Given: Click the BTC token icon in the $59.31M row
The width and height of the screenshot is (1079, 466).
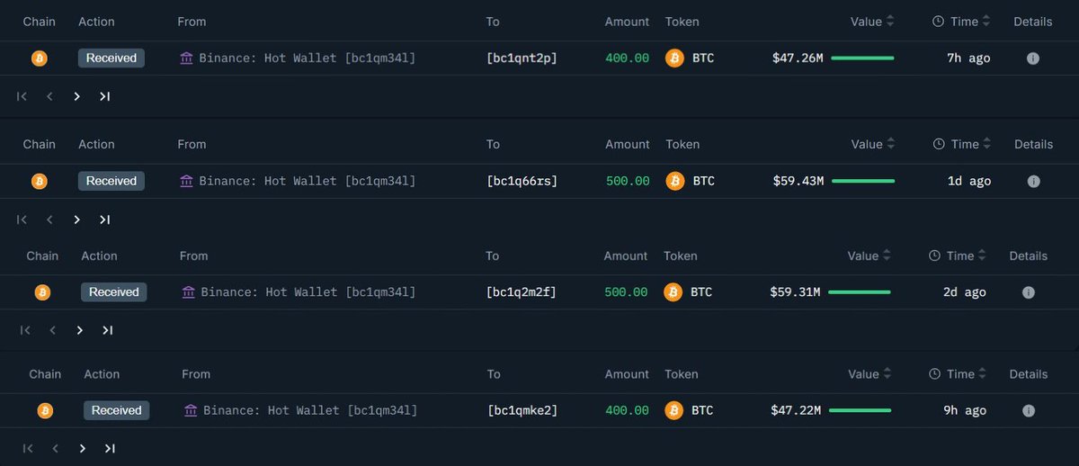Looking at the screenshot, I should click(x=673, y=292).
